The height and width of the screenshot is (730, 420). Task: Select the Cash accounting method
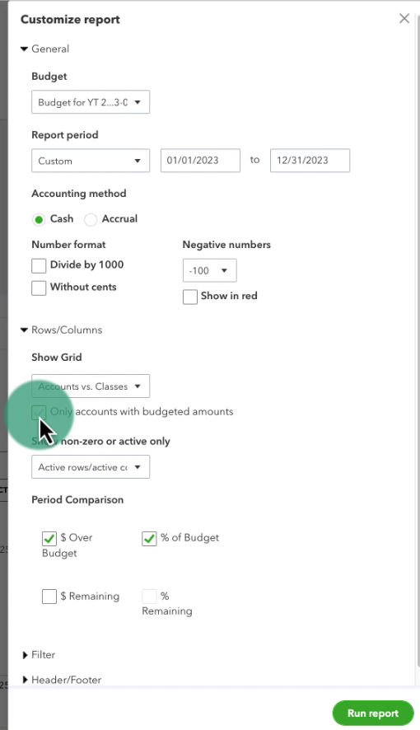click(x=39, y=219)
